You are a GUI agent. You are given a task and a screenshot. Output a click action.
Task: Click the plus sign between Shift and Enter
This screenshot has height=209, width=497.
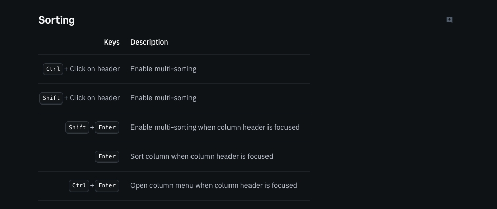(92, 127)
